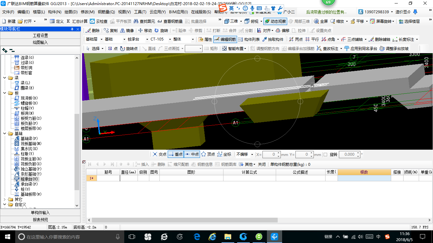
Task: Toggle 中点 midpoint snap
Action: tap(192, 154)
